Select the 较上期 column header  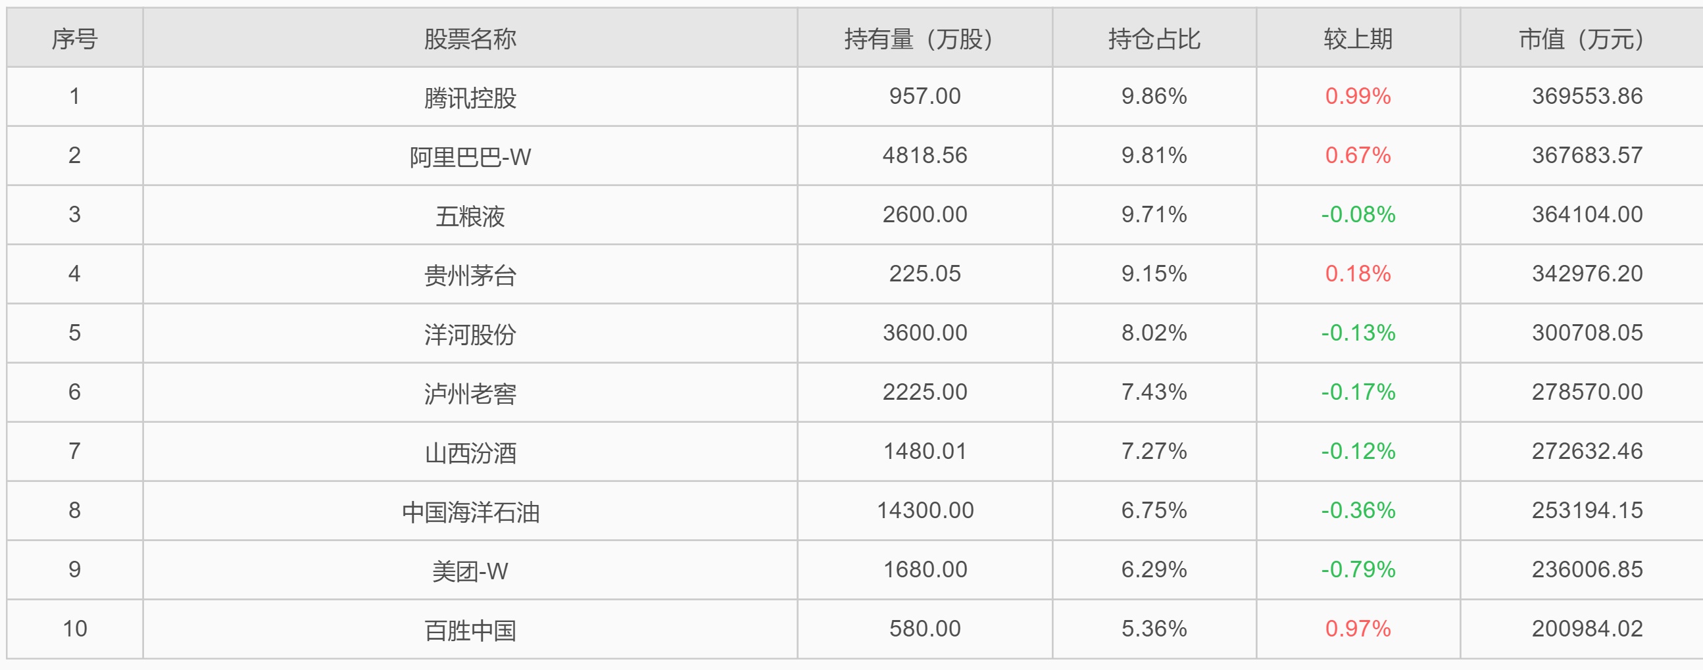[1358, 39]
